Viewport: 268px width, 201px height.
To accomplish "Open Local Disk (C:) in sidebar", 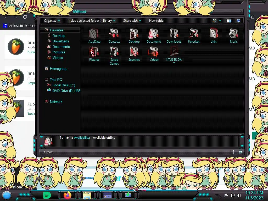I will (64, 85).
